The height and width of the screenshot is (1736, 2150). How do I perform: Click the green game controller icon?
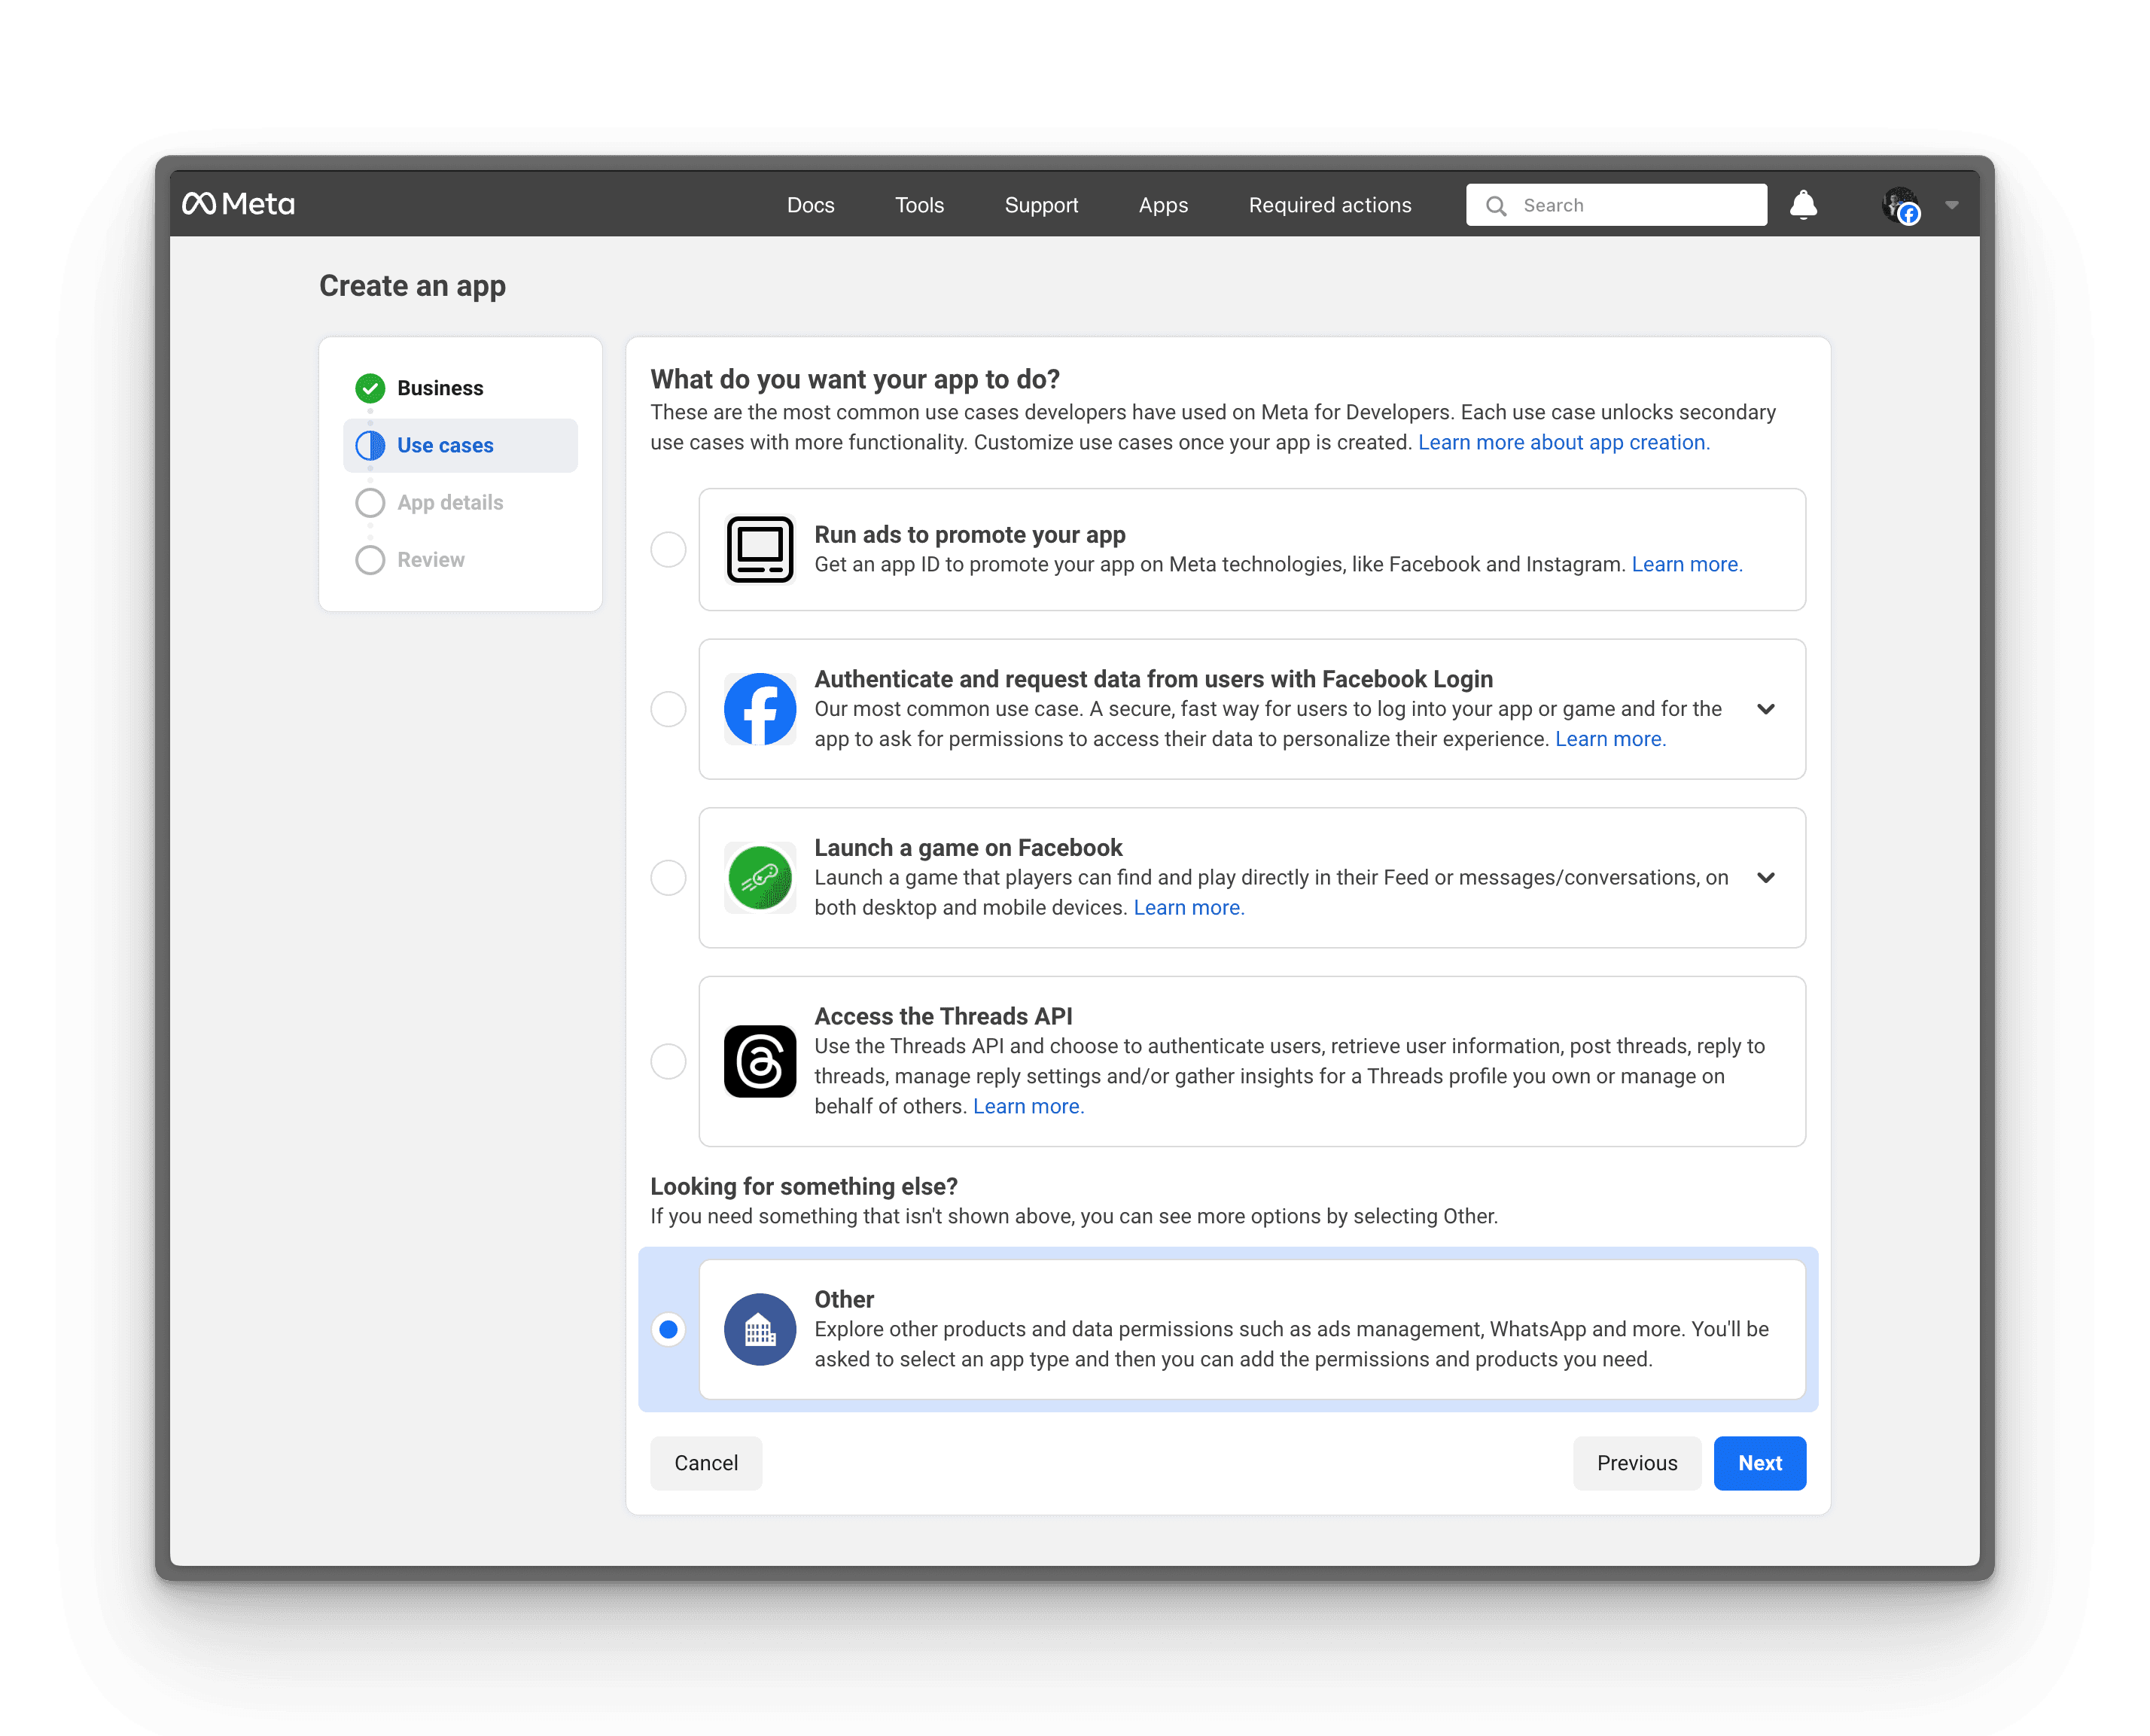point(760,877)
